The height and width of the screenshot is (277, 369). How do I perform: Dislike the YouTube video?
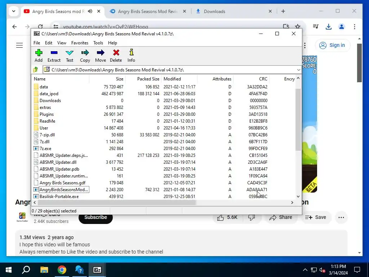point(252,217)
